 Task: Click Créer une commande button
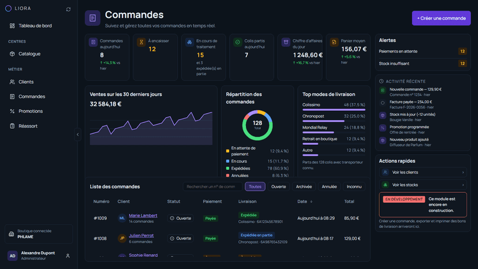point(441,18)
